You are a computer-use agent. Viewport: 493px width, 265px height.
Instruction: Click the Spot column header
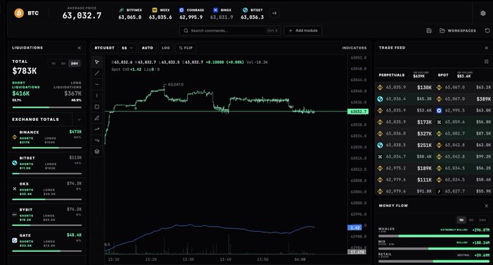(x=443, y=75)
